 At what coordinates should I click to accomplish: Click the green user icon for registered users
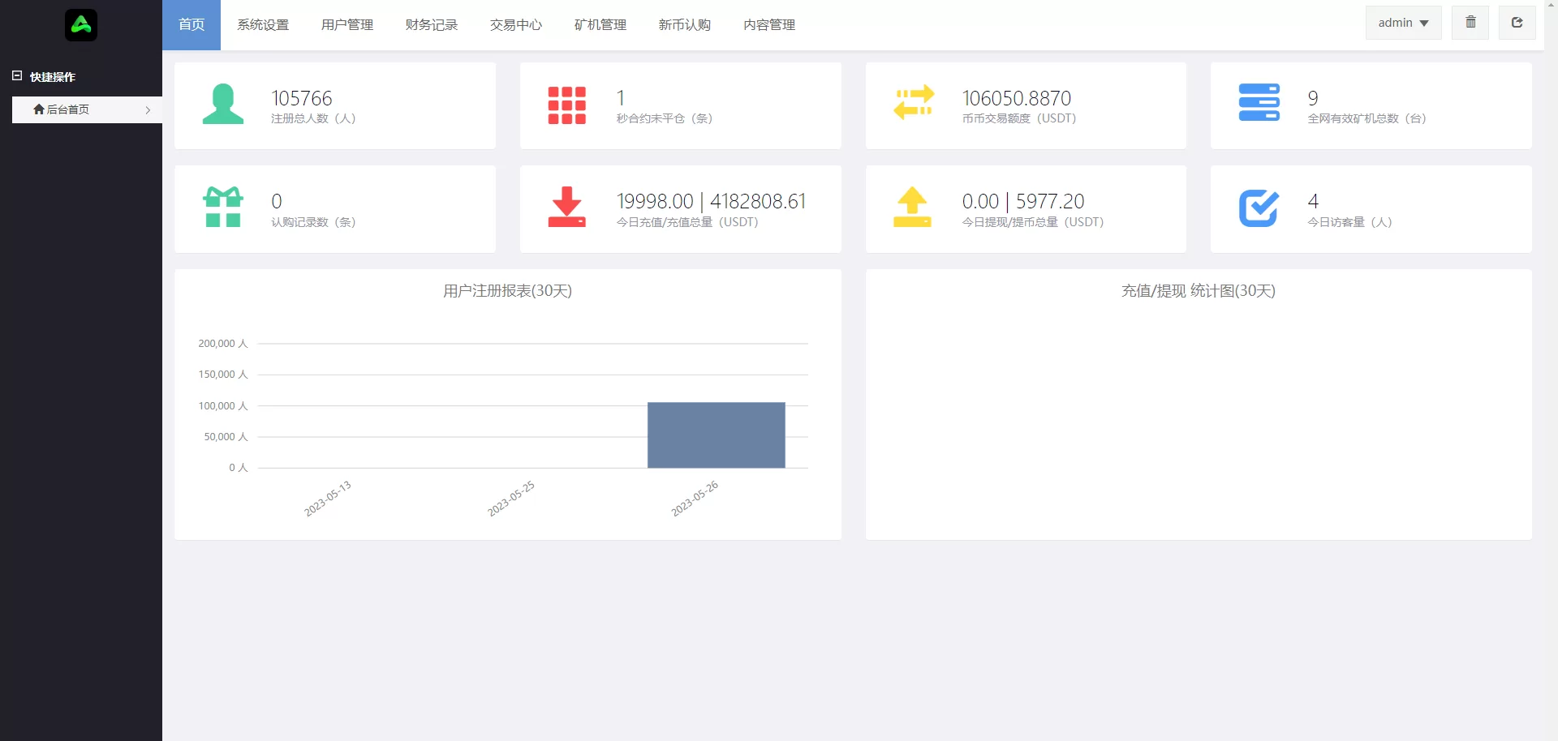click(x=223, y=105)
